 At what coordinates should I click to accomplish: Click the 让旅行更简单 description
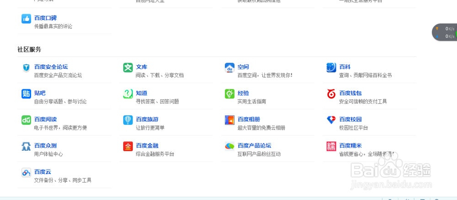point(150,128)
